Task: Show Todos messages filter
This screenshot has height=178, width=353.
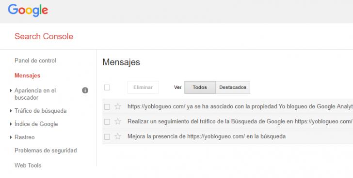Action: point(200,88)
